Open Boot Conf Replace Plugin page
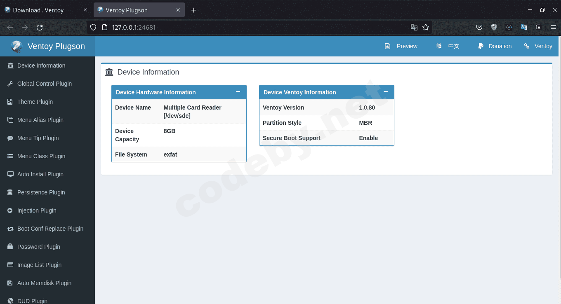 click(x=47, y=229)
